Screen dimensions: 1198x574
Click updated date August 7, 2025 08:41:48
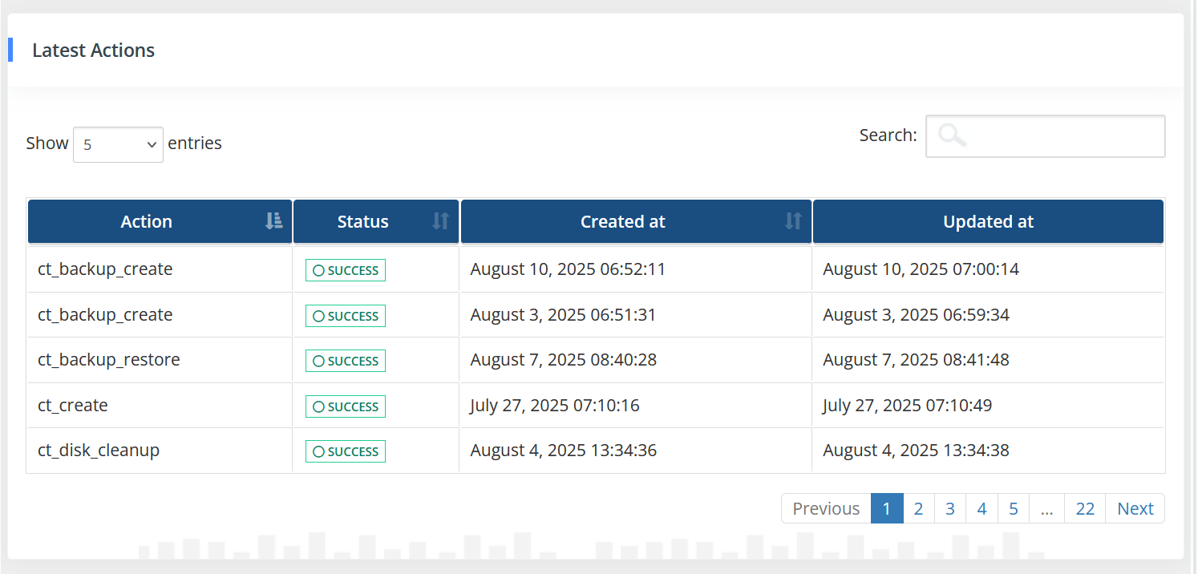tap(917, 360)
